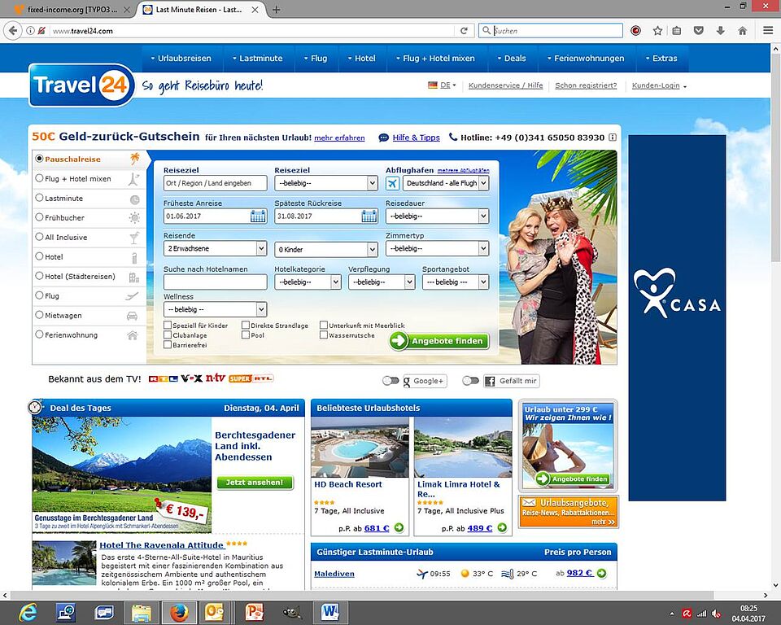This screenshot has width=781, height=625.
Task: Click the vertical page scrollbar
Action: click(775, 160)
